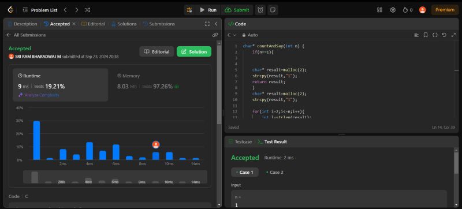Image resolution: width=462 pixels, height=209 pixels.
Task: Click the LeetCode logo icon
Action: pos(10,10)
